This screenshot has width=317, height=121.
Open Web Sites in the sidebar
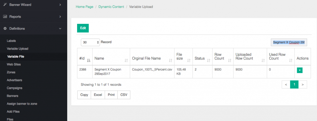coord(14,64)
